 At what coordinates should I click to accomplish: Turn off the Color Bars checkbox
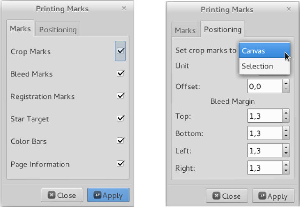coord(121,141)
